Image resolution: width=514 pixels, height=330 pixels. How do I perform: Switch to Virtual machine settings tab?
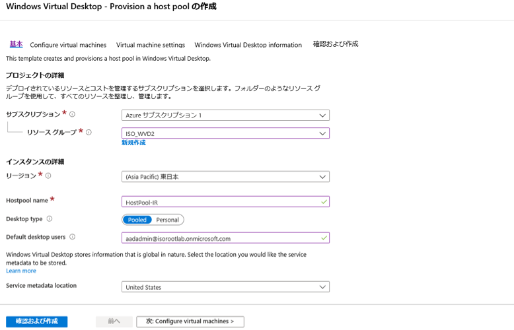(x=151, y=45)
